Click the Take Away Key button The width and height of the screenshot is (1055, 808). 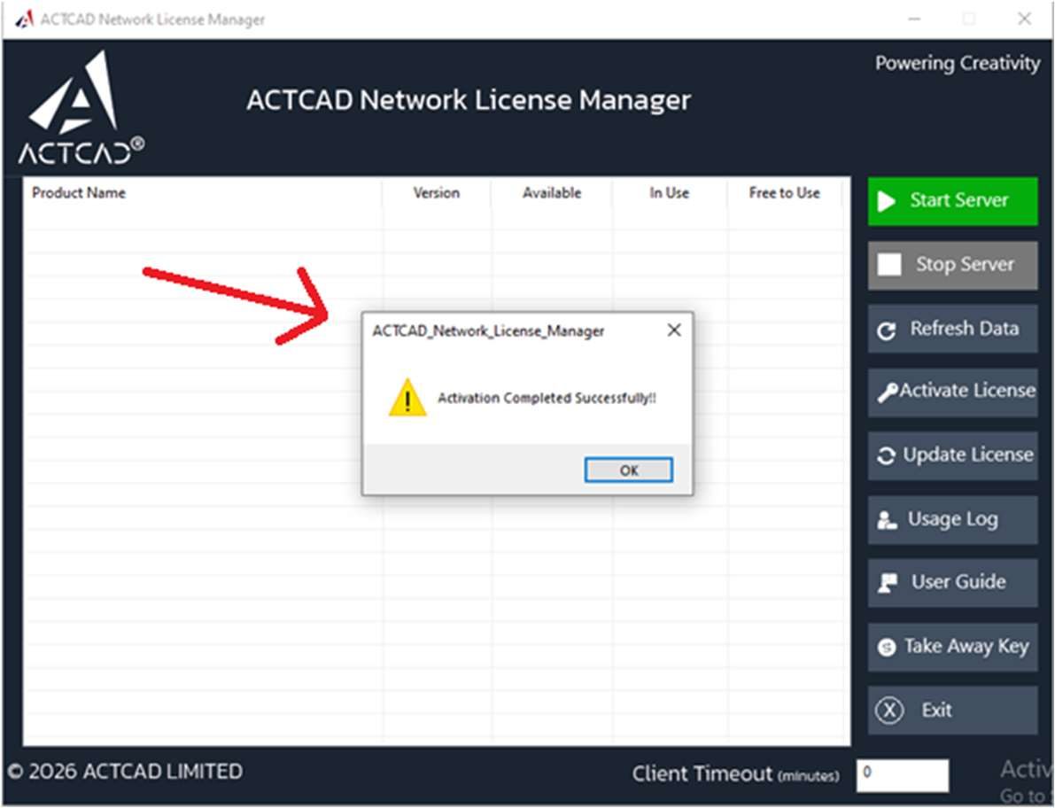(953, 647)
